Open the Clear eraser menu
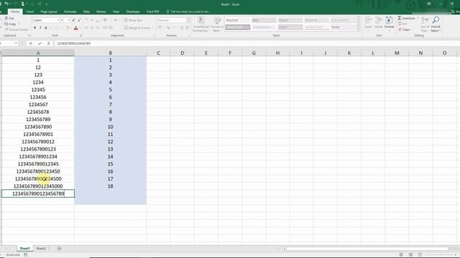The image size is (460, 258). coord(405,29)
